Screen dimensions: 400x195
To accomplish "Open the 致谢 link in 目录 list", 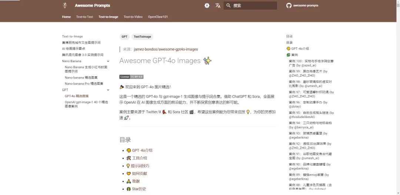I will (136, 181).
